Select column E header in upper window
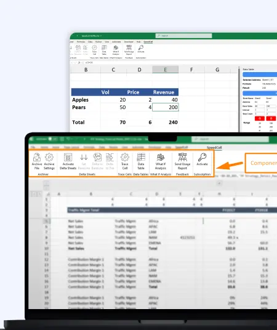 point(165,70)
